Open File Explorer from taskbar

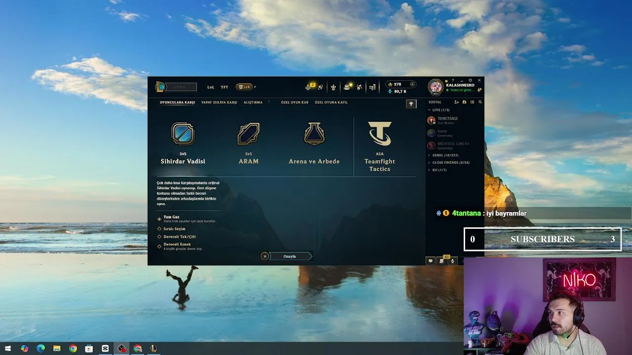click(x=57, y=349)
